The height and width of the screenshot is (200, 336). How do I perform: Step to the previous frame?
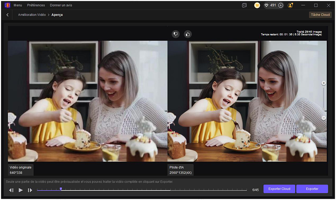point(11,190)
